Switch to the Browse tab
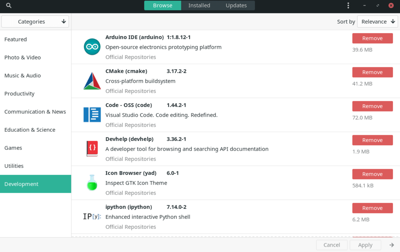 (163, 5)
